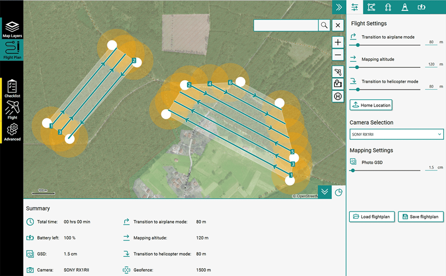Select the Flight Plan sidebar icon
Image resolution: width=446 pixels, height=276 pixels.
click(11, 50)
